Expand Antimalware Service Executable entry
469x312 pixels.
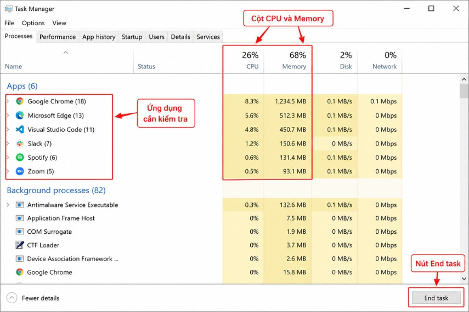point(8,205)
